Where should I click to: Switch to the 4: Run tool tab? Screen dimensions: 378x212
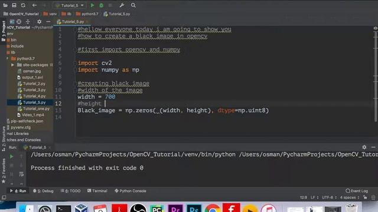pyautogui.click(x=18, y=191)
